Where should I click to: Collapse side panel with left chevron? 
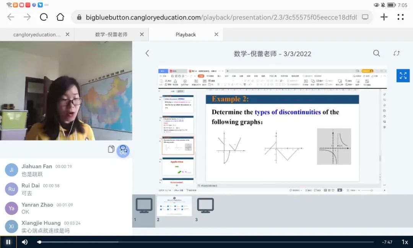coord(147,54)
